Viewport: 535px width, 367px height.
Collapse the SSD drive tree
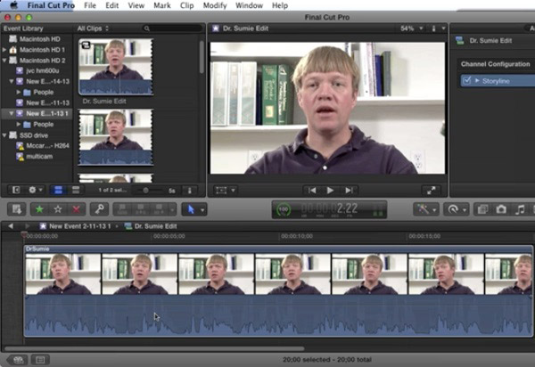tap(4, 135)
